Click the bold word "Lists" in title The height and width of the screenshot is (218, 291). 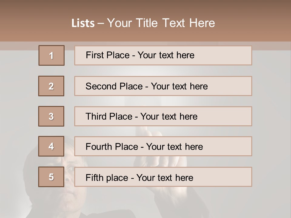point(83,23)
